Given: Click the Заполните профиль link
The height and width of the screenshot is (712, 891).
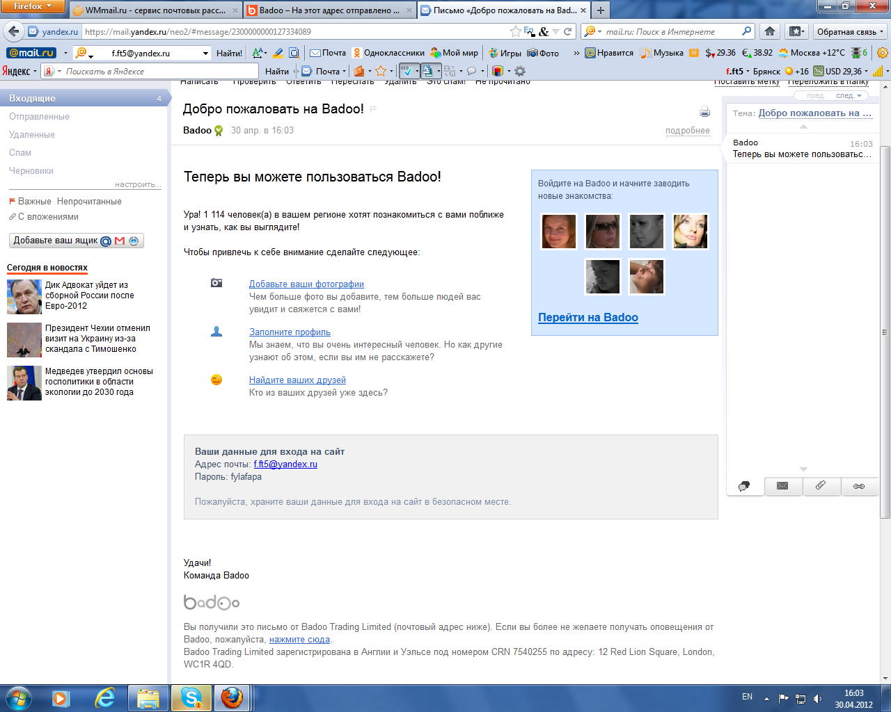Looking at the screenshot, I should point(290,332).
